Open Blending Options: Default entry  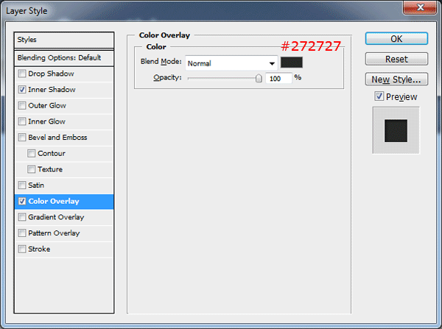64,57
